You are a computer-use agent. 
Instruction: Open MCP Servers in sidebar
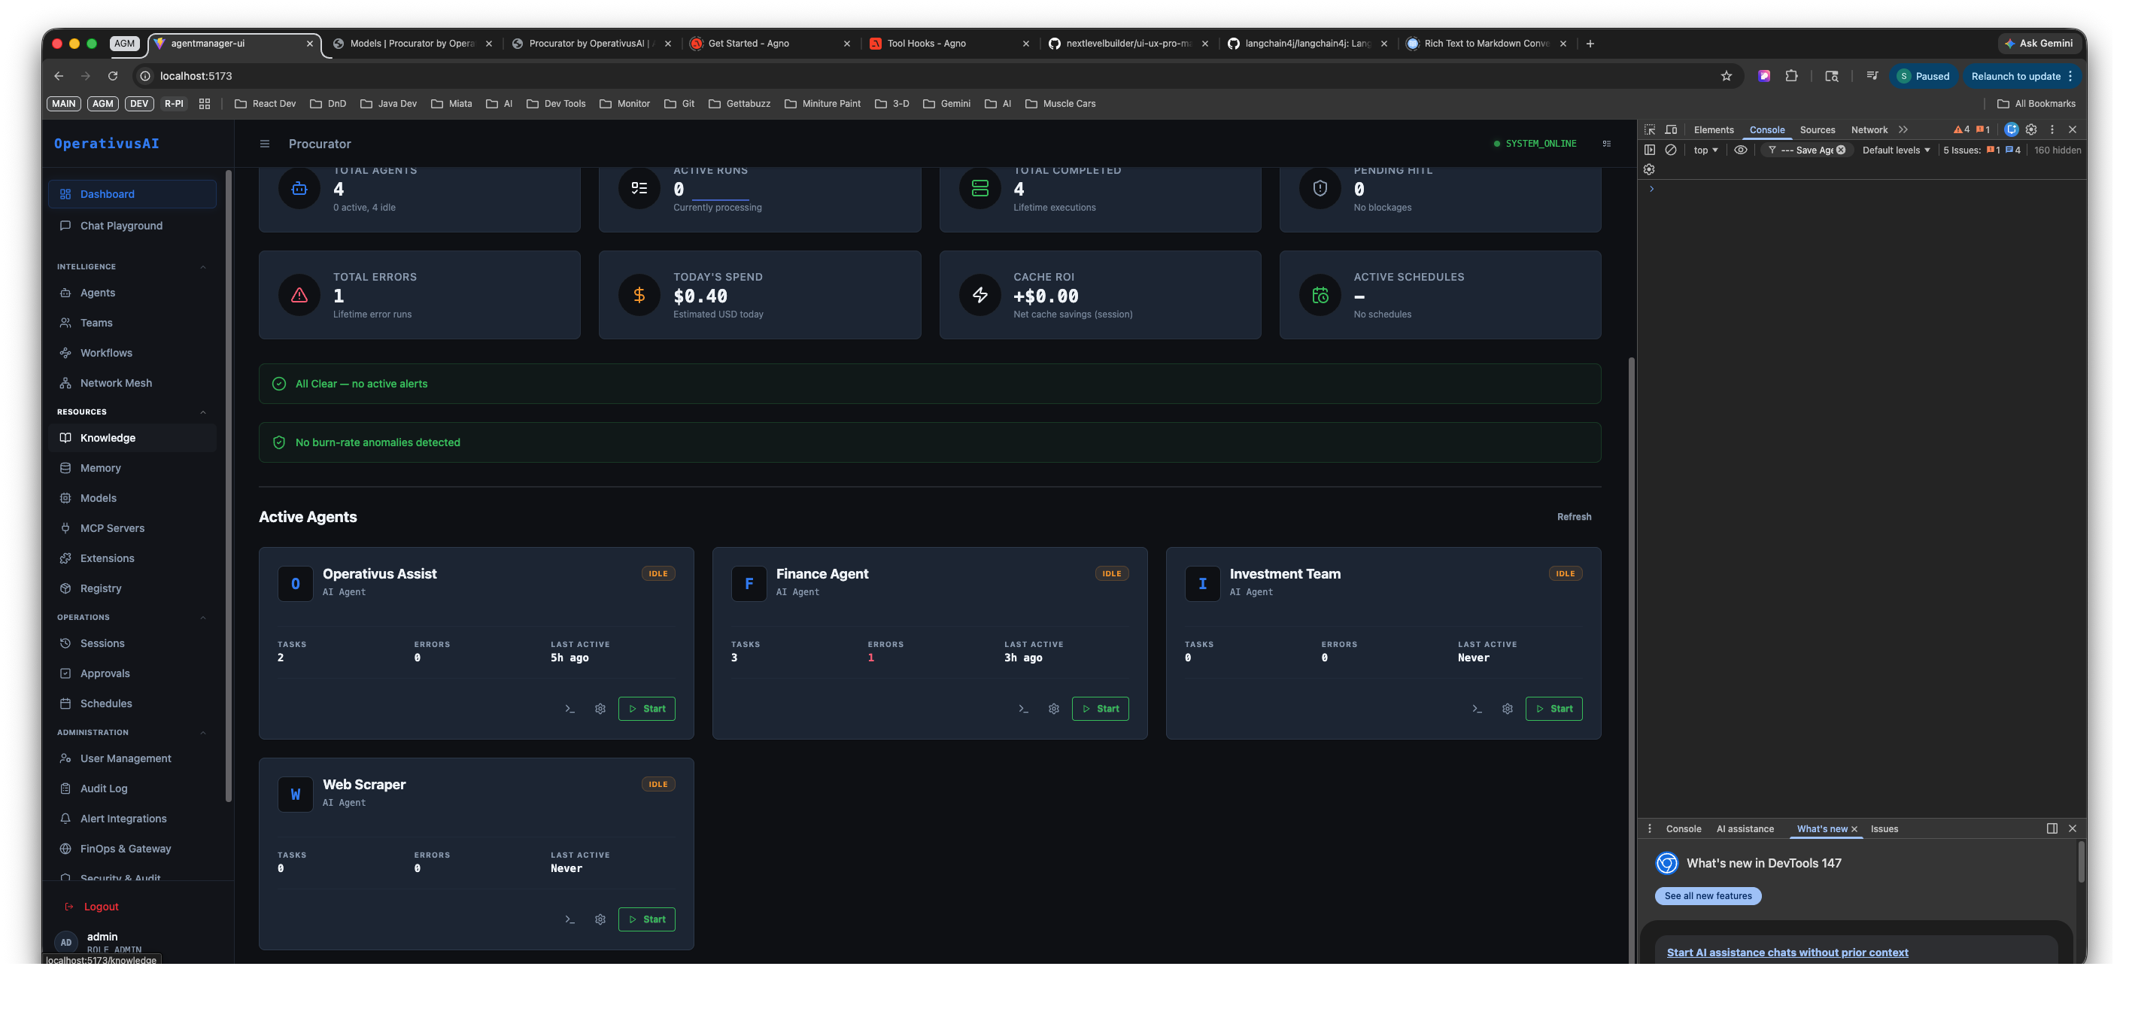click(x=132, y=529)
